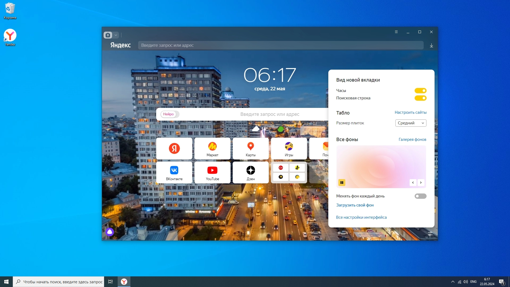Viewport: 510px width, 287px height.
Task: Open the Яндекс tile on the tableau
Action: coord(174,148)
